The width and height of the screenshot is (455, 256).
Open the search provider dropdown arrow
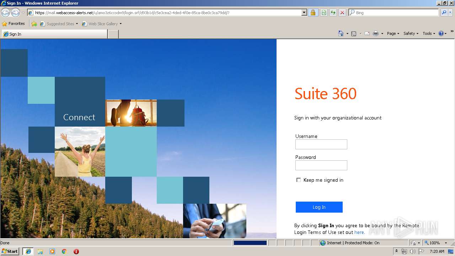point(450,13)
